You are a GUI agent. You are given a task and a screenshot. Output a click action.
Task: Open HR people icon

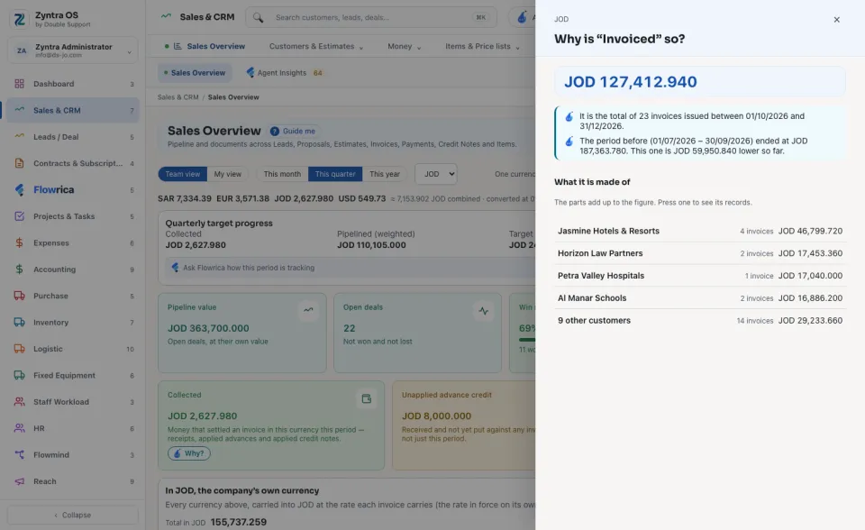coord(19,428)
